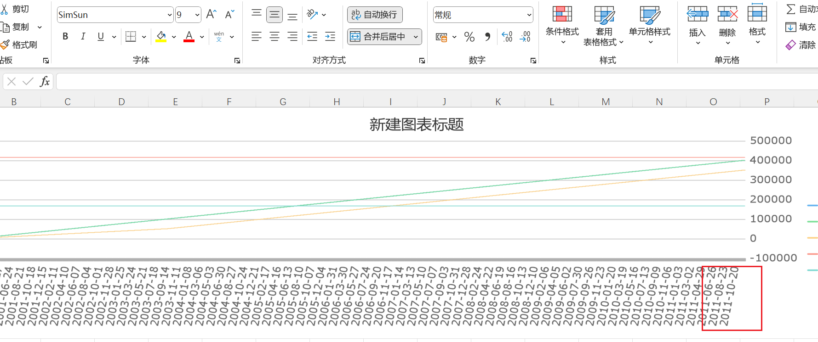Open alignment (对齐方式) dialog launcher

tap(422, 61)
